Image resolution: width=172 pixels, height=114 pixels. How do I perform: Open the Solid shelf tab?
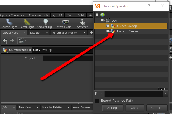pyautogui.click(x=81, y=15)
